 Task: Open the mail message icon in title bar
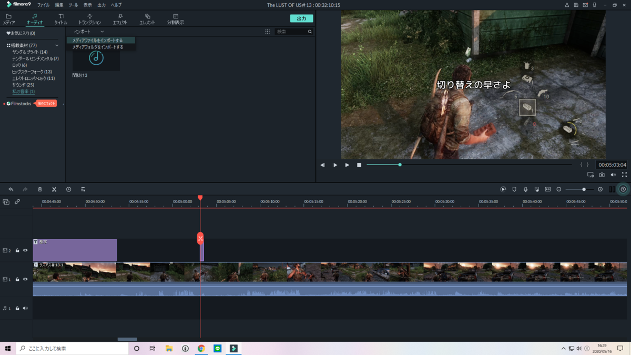pos(585,5)
